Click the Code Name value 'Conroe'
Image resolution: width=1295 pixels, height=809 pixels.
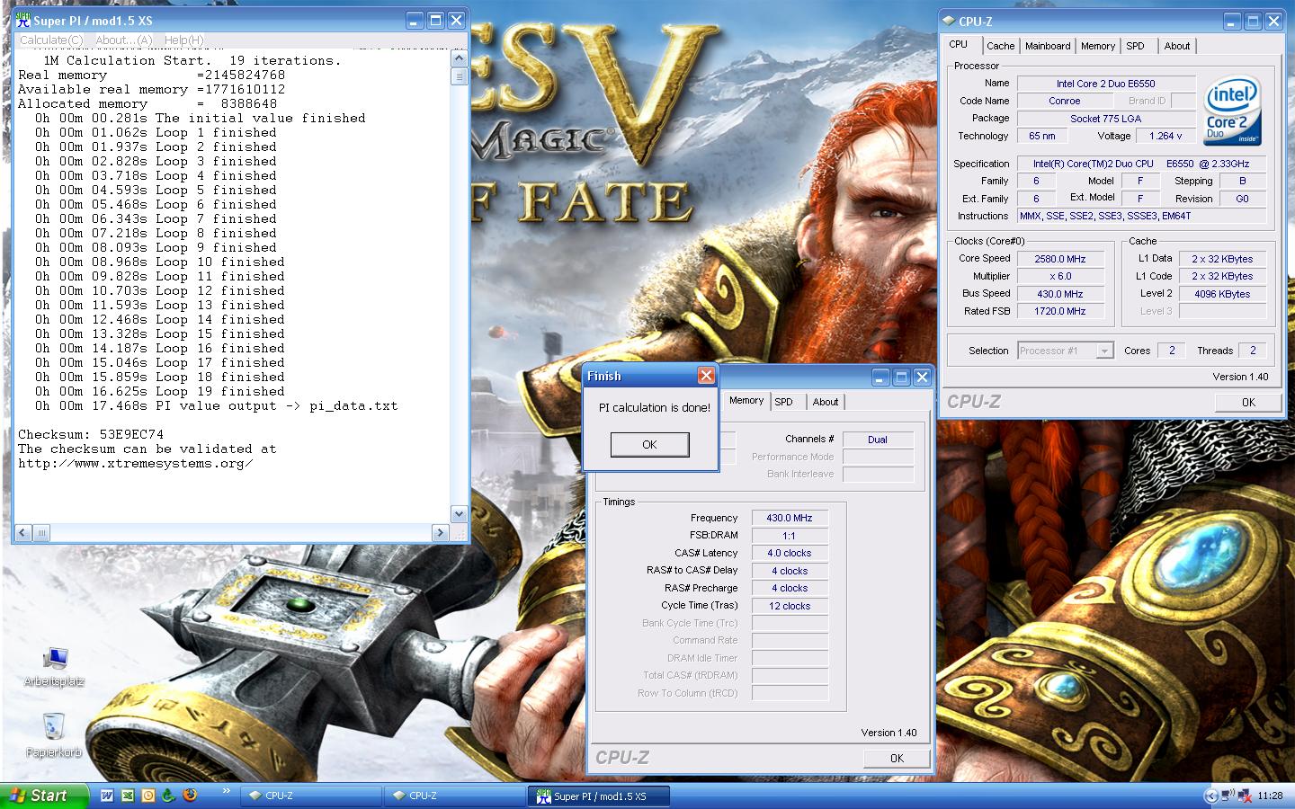pyautogui.click(x=1065, y=101)
